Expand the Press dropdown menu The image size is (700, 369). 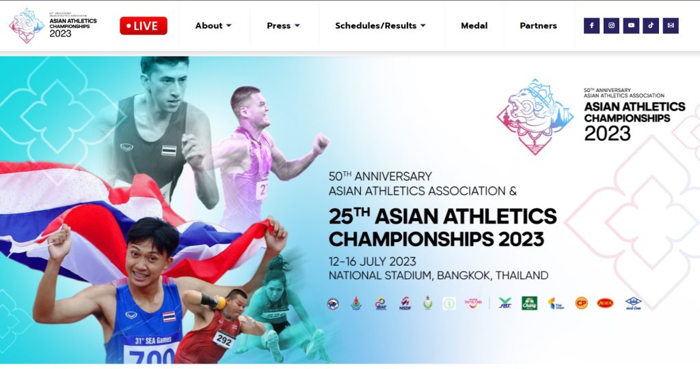click(284, 26)
